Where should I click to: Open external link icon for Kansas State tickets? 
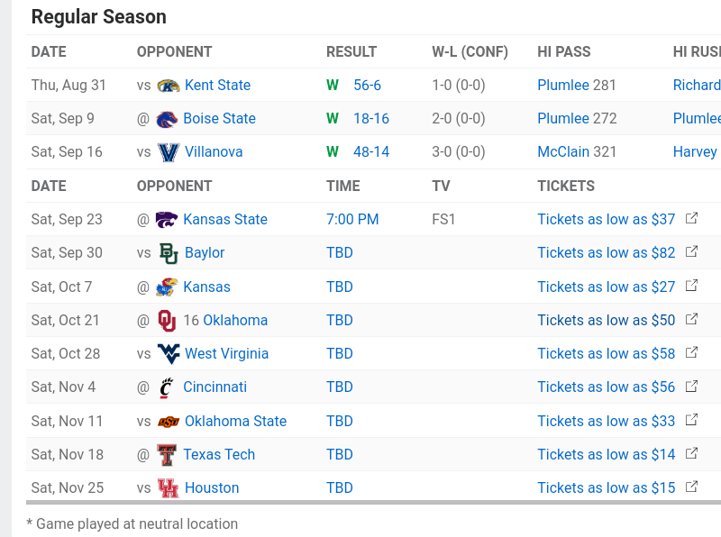pos(691,219)
